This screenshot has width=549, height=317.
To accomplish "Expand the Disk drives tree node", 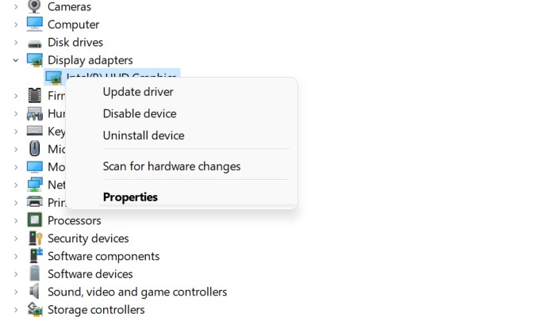I will coord(16,43).
